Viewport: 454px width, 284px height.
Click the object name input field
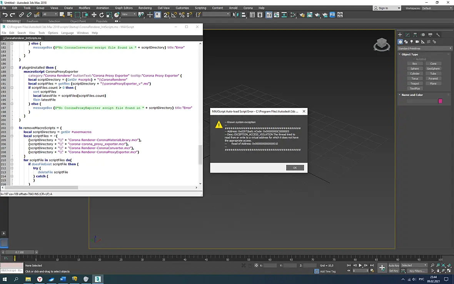pos(422,101)
